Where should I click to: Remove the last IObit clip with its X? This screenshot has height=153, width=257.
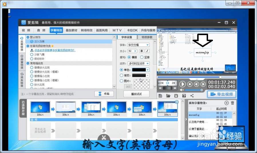coord(177,102)
